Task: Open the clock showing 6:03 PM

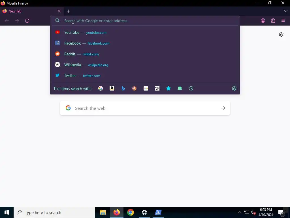Action: [x=266, y=212]
